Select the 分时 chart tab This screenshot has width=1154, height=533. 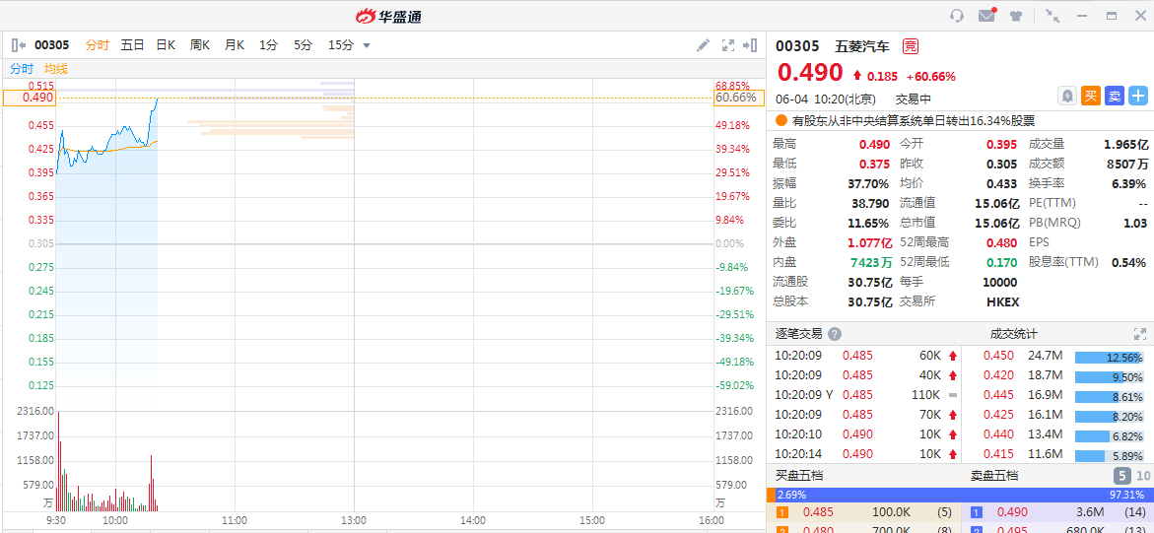coord(98,45)
